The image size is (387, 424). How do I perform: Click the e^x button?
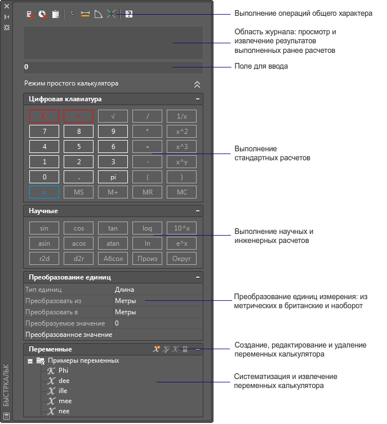pos(182,243)
